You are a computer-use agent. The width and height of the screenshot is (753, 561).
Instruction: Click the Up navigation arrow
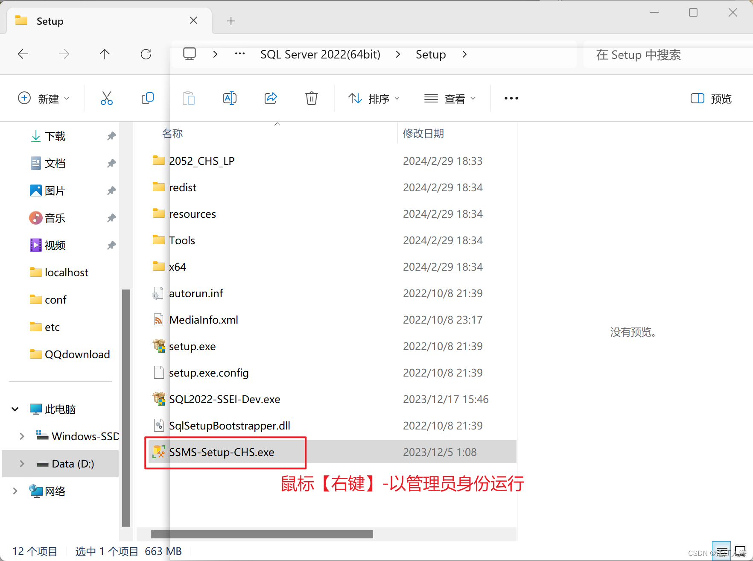coord(105,54)
